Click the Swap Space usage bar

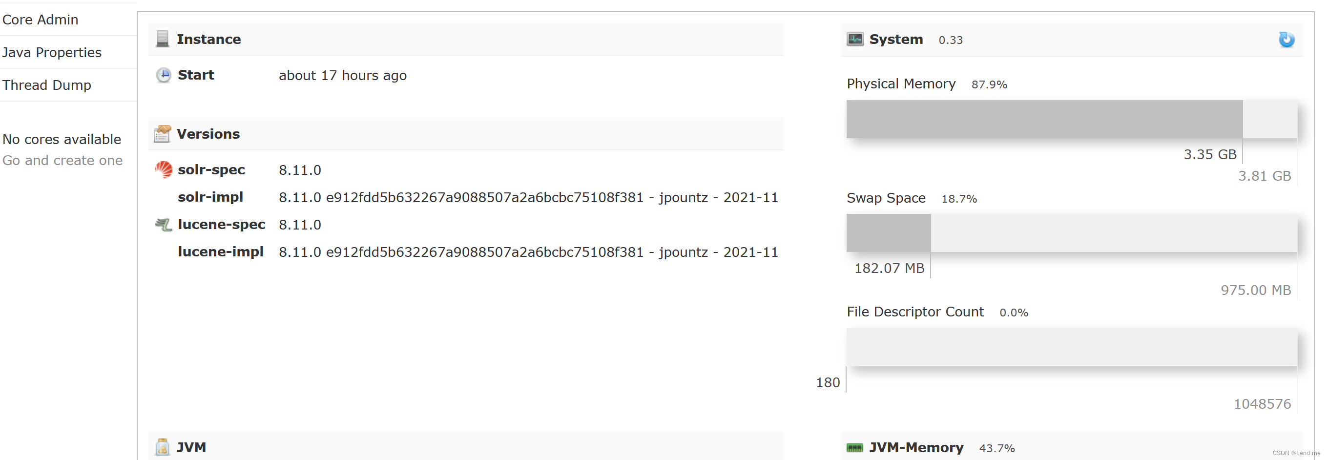point(1071,233)
